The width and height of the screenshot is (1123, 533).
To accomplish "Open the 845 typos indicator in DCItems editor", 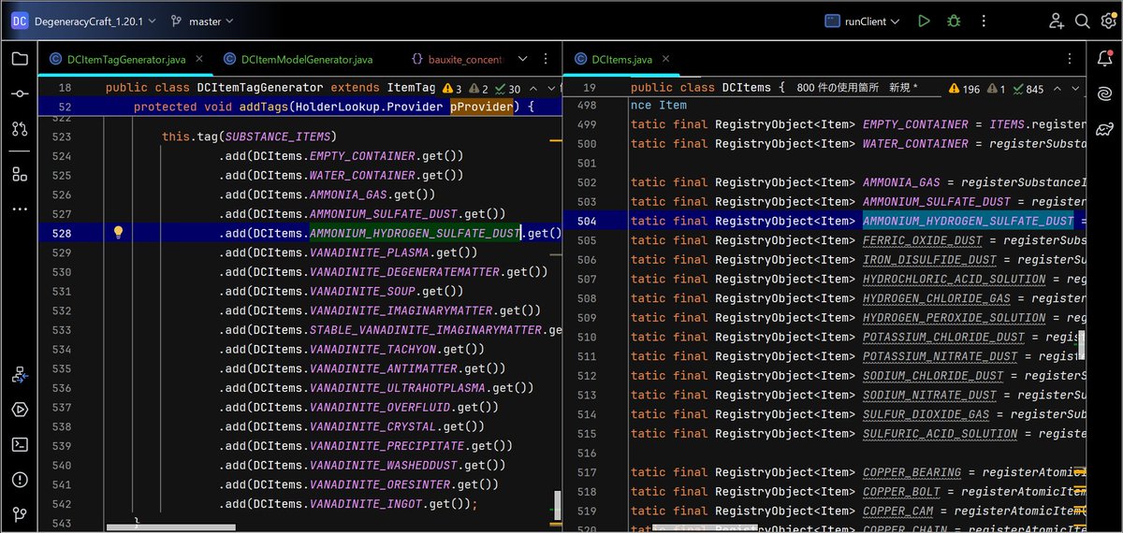I will [x=1027, y=89].
